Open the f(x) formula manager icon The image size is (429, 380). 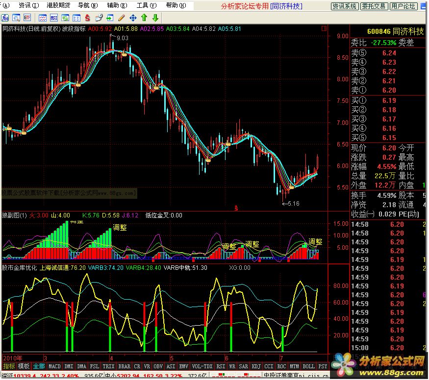[x=5, y=18]
